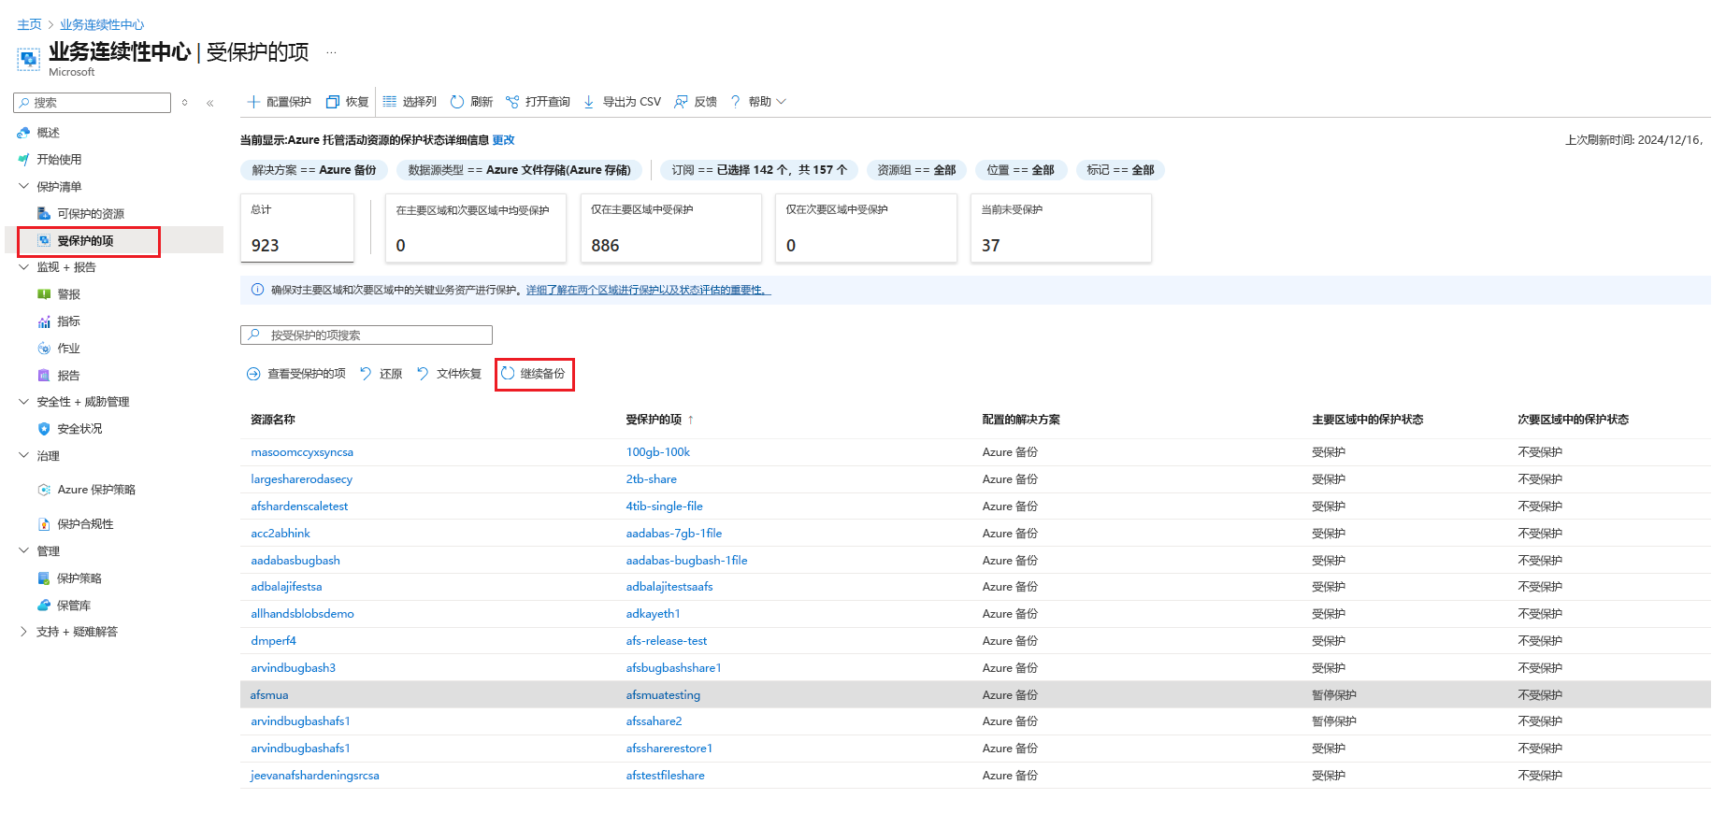Screen dimensions: 1726x813
Task: Click the 作业 sidebar icon
Action: [x=44, y=349]
